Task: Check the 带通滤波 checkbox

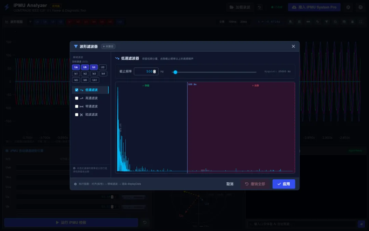Action: (x=77, y=106)
